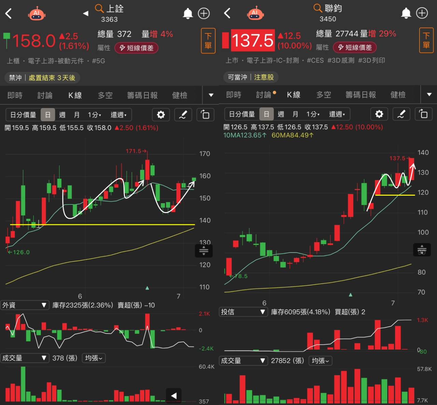Switch 聯鈞 chart to 月 period
Viewport: 437px width, 405px height.
point(295,114)
